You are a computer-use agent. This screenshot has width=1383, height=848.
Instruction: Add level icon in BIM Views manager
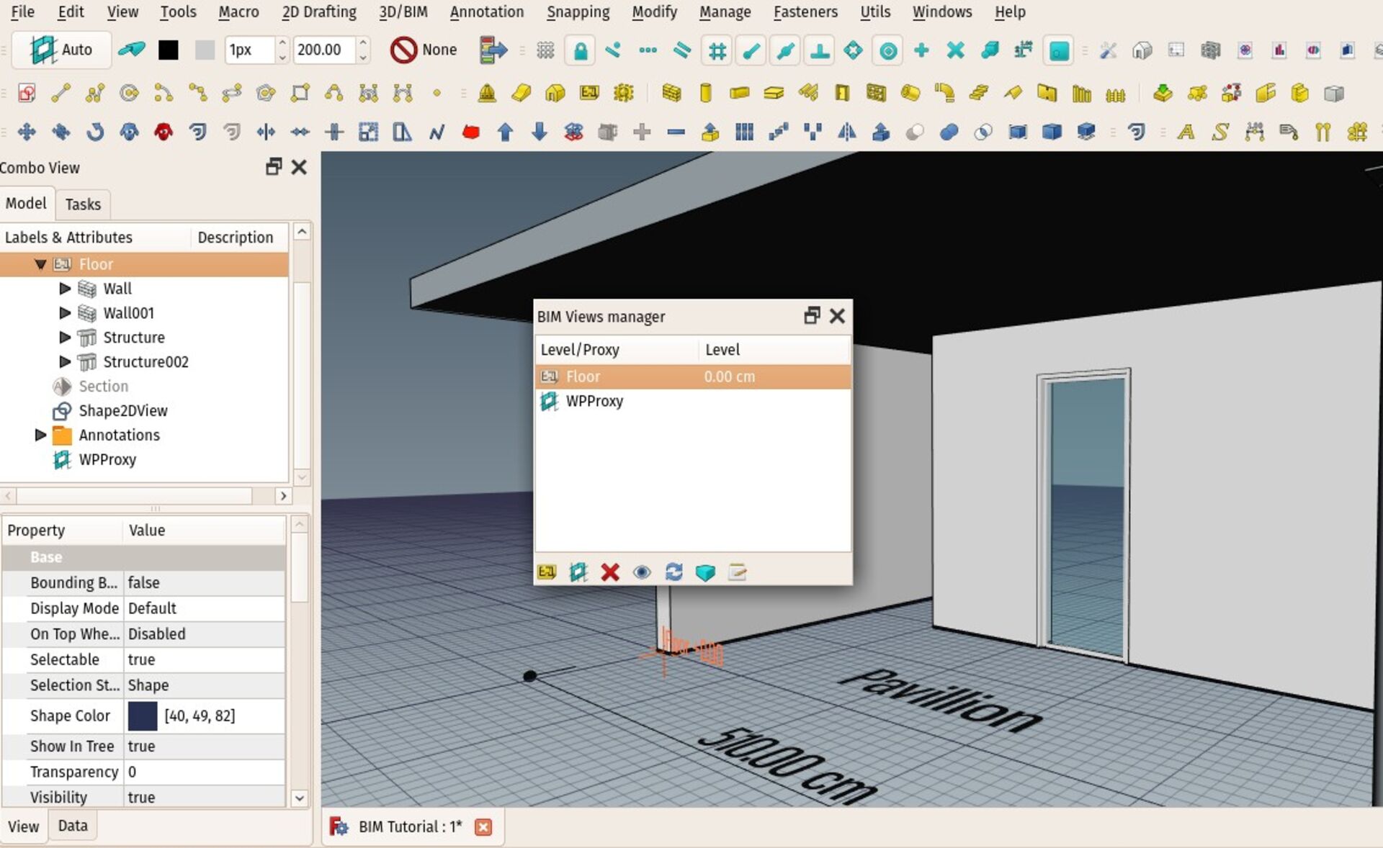pyautogui.click(x=547, y=572)
